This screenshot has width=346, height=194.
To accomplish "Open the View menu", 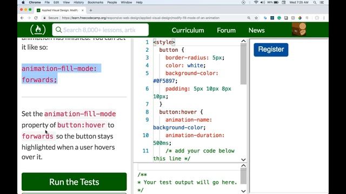I will [x=66, y=2].
